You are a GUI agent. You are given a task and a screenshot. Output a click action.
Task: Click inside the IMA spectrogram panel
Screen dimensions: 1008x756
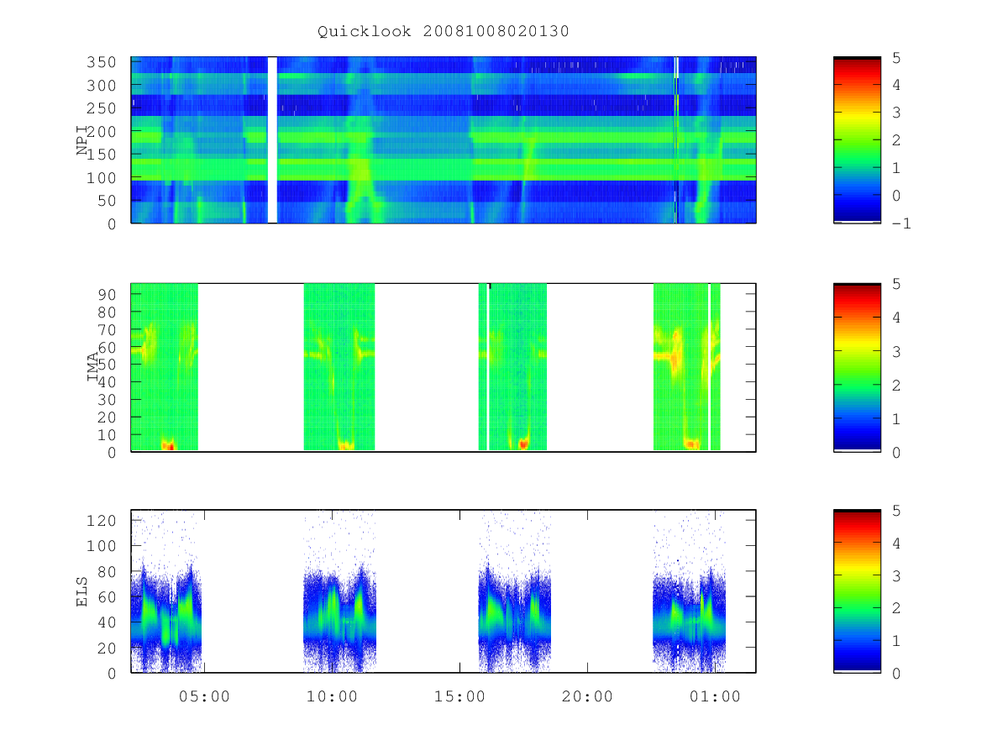tap(444, 367)
